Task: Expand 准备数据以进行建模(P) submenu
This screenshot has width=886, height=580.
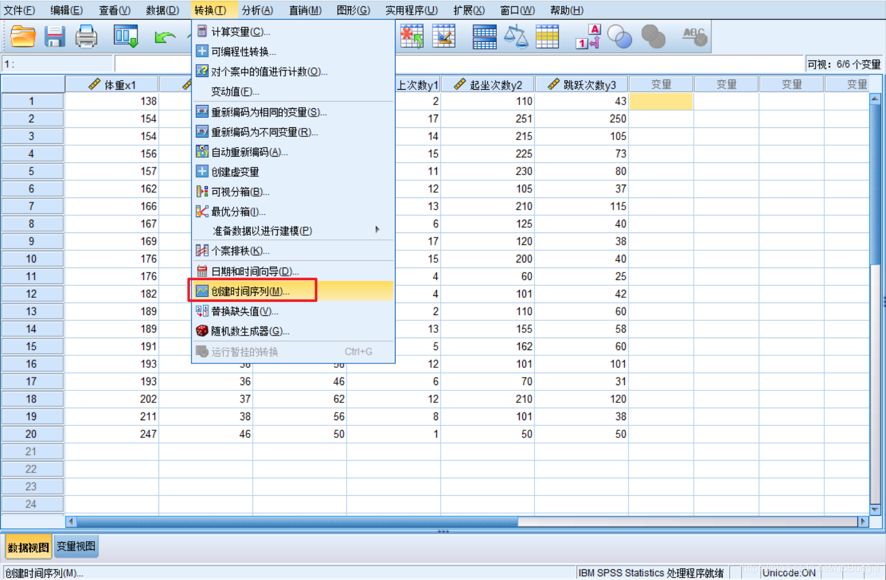Action: click(x=294, y=230)
